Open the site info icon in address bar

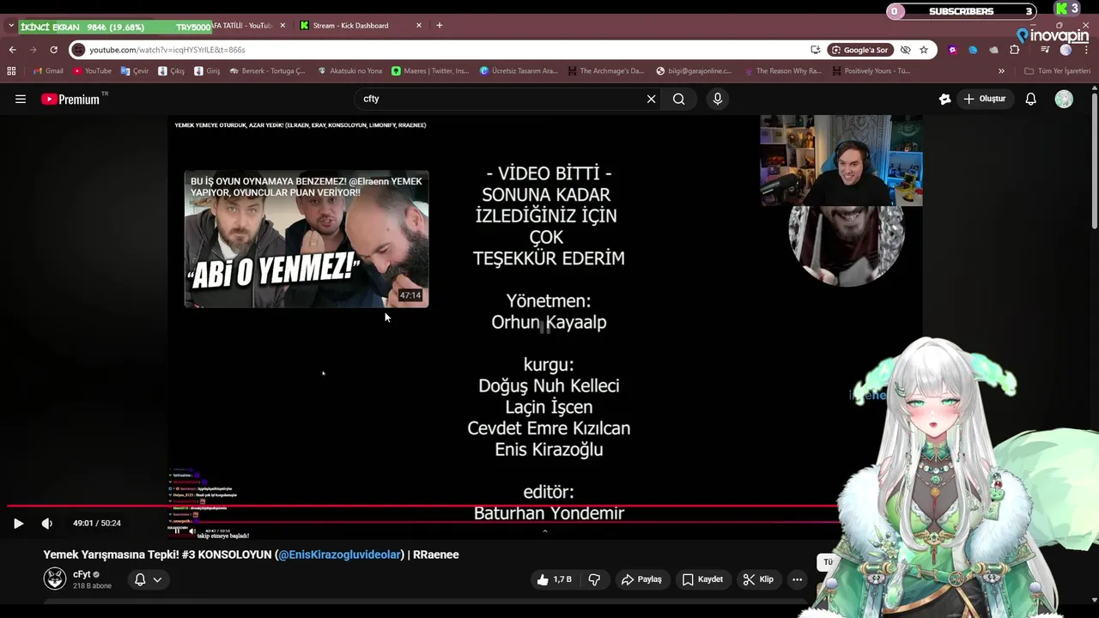(x=78, y=50)
